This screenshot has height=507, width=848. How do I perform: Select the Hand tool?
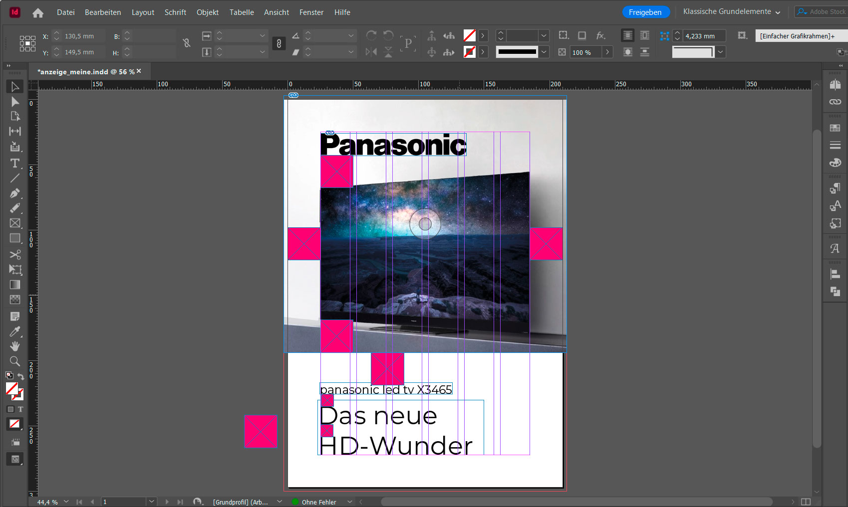15,346
